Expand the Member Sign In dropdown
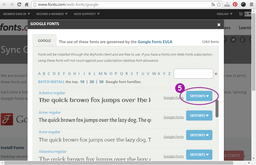Image resolution: width=256 pixels, height=165 pixels. [17, 14]
